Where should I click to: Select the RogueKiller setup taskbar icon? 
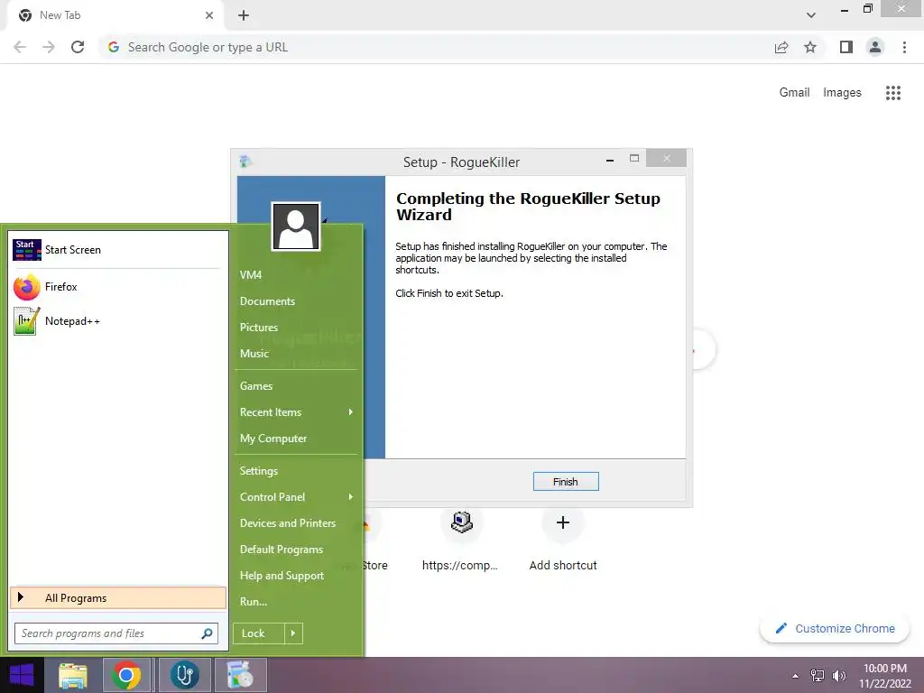240,675
